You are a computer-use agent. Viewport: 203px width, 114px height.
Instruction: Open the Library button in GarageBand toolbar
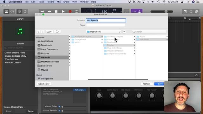coord(6,12)
